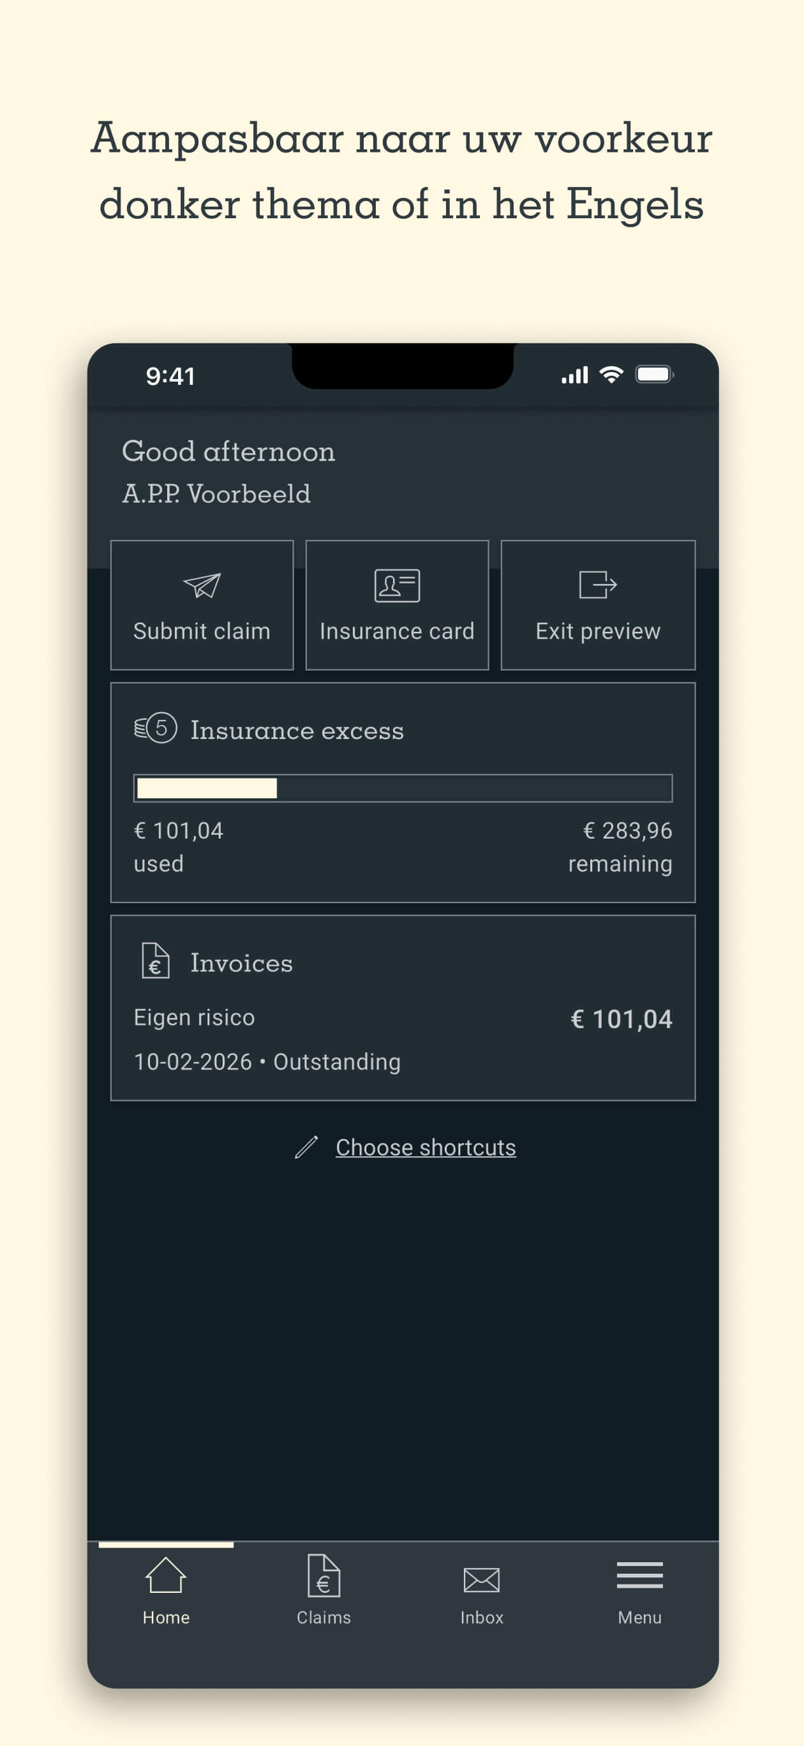This screenshot has width=804, height=1746.
Task: Tap the coins icon beside Insurance excess
Action: click(155, 729)
